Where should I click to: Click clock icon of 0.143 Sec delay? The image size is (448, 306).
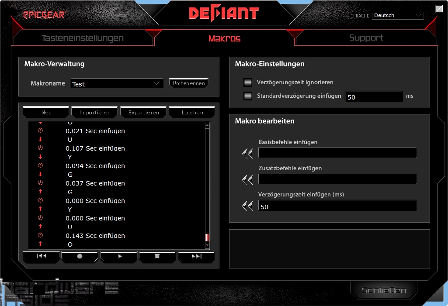point(40,235)
